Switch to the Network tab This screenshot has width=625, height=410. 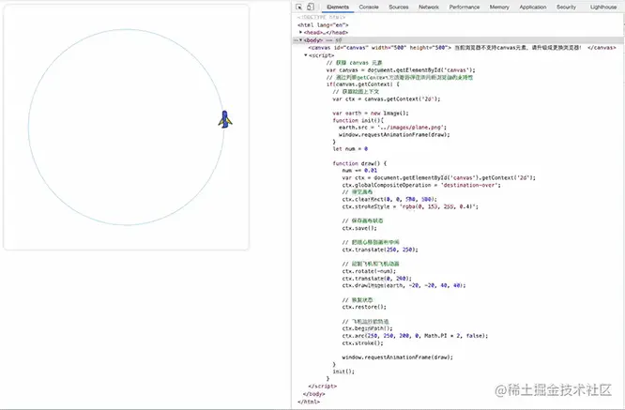point(429,8)
